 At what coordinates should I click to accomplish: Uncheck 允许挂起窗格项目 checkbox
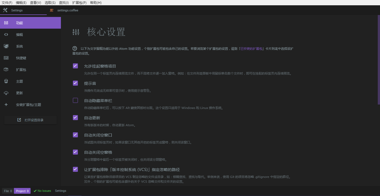[75, 66]
